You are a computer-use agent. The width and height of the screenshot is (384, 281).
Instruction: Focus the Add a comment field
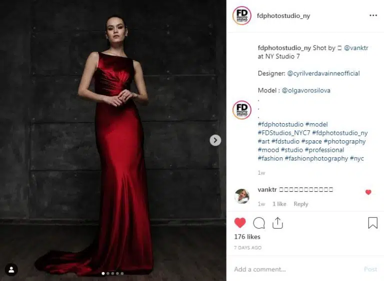(296, 269)
